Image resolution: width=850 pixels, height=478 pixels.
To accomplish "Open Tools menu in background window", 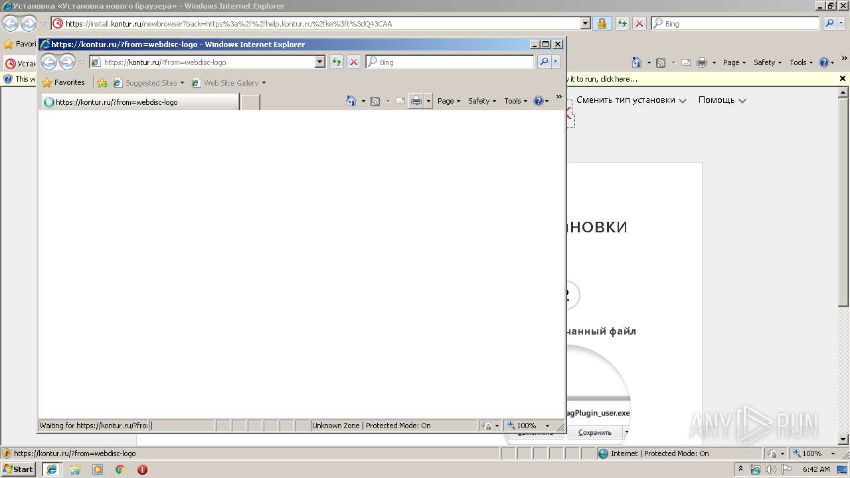I will (x=801, y=62).
